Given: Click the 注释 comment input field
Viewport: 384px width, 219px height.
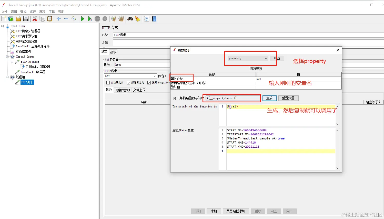Looking at the screenshot, I should pos(248,43).
